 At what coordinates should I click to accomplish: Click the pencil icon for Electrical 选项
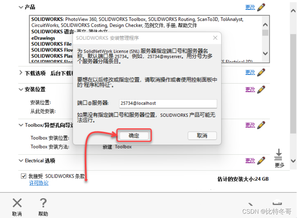(x=261, y=160)
